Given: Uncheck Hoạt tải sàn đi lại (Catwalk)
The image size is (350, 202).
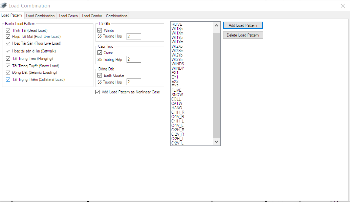Looking at the screenshot, I should (8, 51).
